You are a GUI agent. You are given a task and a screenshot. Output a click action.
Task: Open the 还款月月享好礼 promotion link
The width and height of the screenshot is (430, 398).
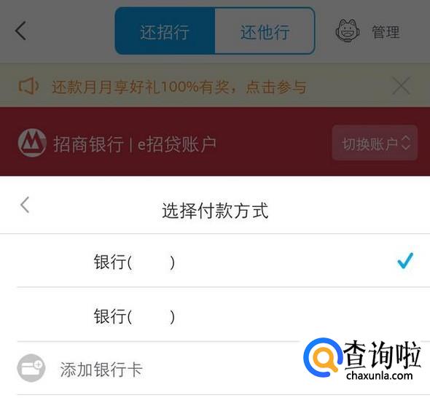click(179, 87)
